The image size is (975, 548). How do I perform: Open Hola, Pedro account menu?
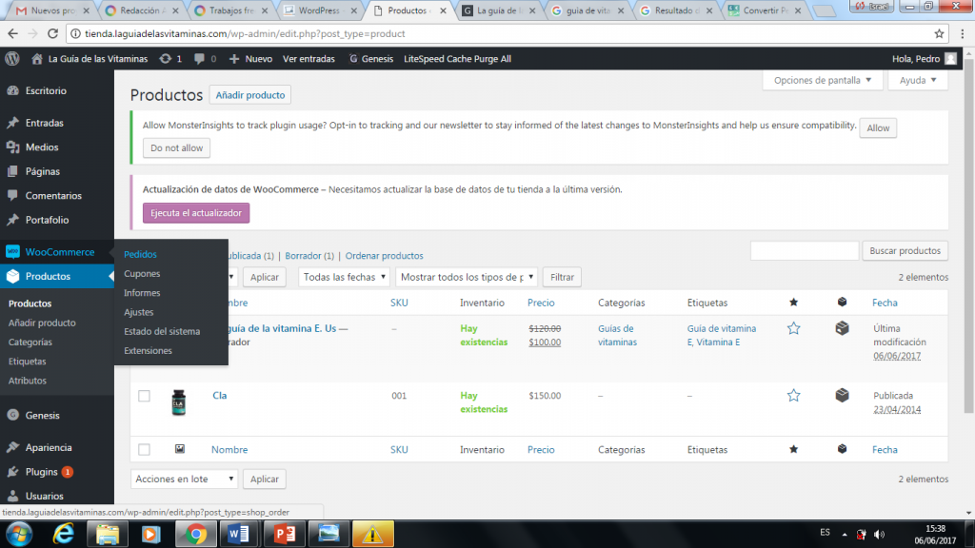(924, 58)
